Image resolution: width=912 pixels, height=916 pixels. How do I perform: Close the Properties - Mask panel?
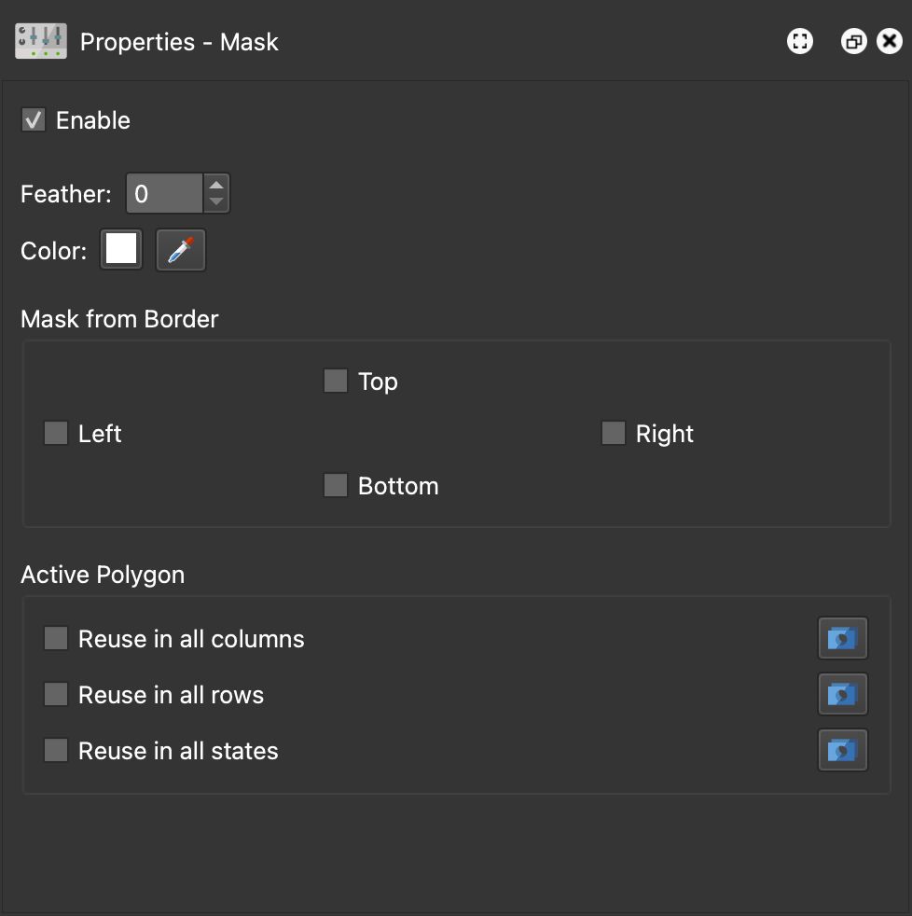[890, 41]
